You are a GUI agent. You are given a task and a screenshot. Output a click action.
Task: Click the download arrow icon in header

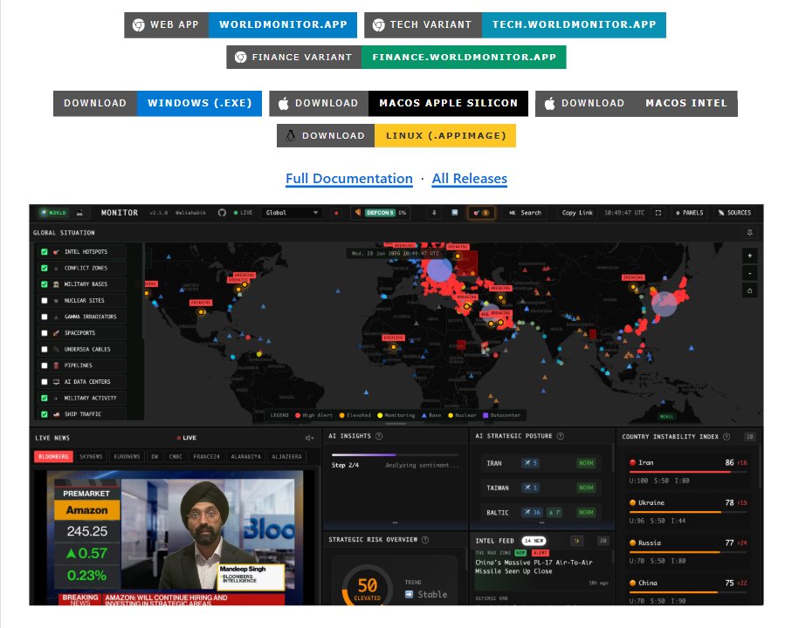[x=434, y=213]
